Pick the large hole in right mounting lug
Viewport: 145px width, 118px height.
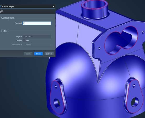pos(135,102)
